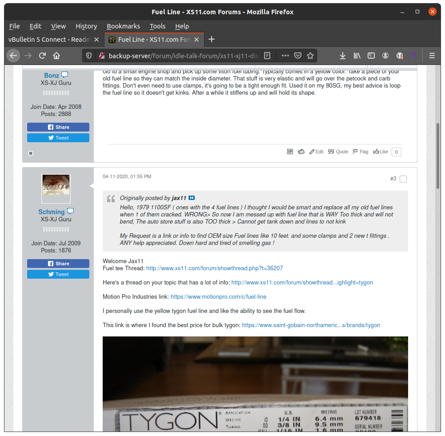The image size is (445, 436).
Task: Open the Bookmarks menu
Action: coord(123,26)
